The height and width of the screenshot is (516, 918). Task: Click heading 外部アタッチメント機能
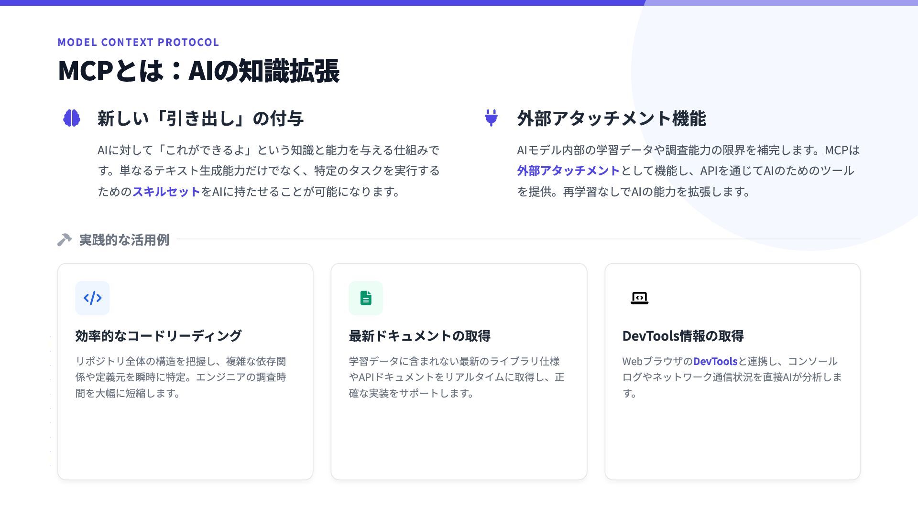click(x=611, y=118)
